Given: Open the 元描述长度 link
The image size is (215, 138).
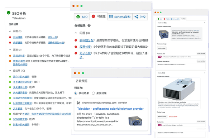Looking at the screenshot, I should click(x=19, y=56).
